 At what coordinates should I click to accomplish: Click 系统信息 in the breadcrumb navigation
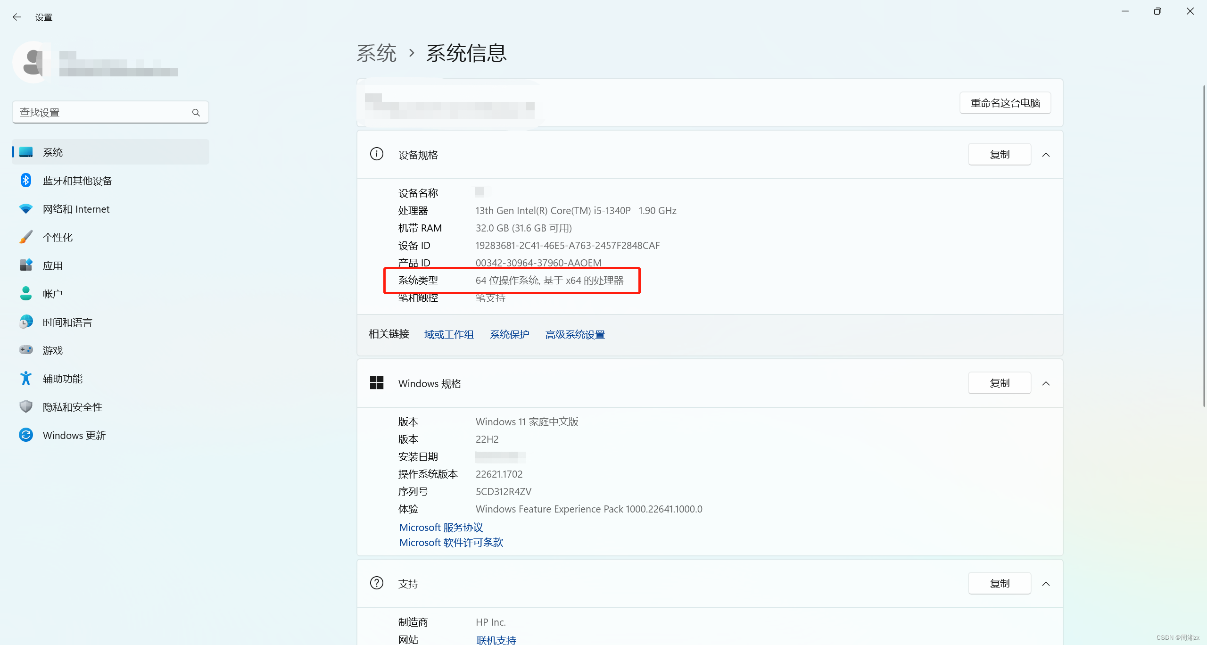466,53
